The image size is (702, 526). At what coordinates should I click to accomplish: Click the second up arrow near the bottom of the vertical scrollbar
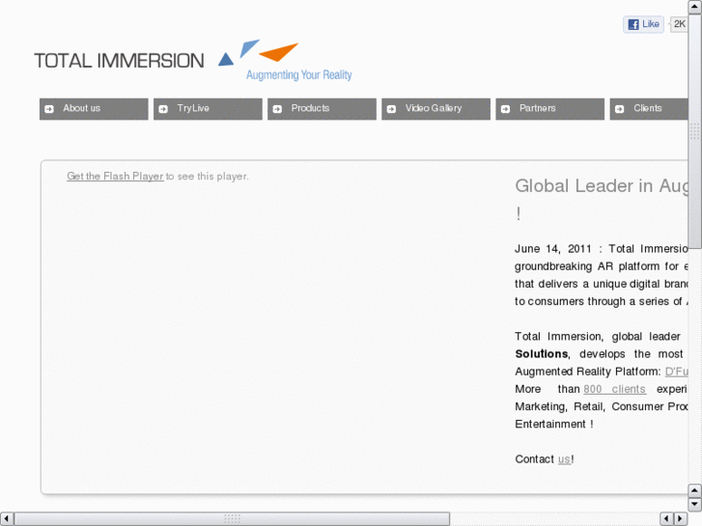(x=695, y=490)
